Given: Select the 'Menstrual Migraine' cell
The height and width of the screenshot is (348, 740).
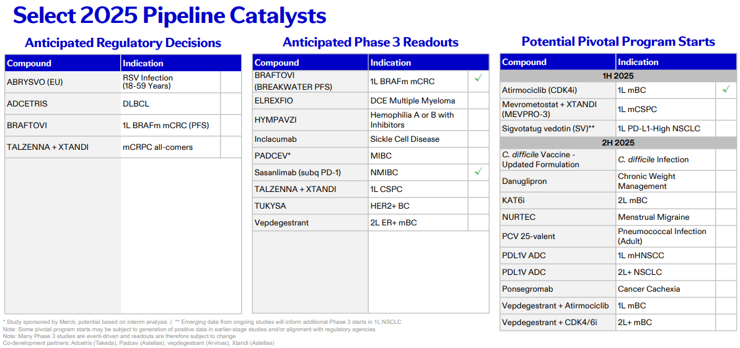Looking at the screenshot, I should 666,217.
